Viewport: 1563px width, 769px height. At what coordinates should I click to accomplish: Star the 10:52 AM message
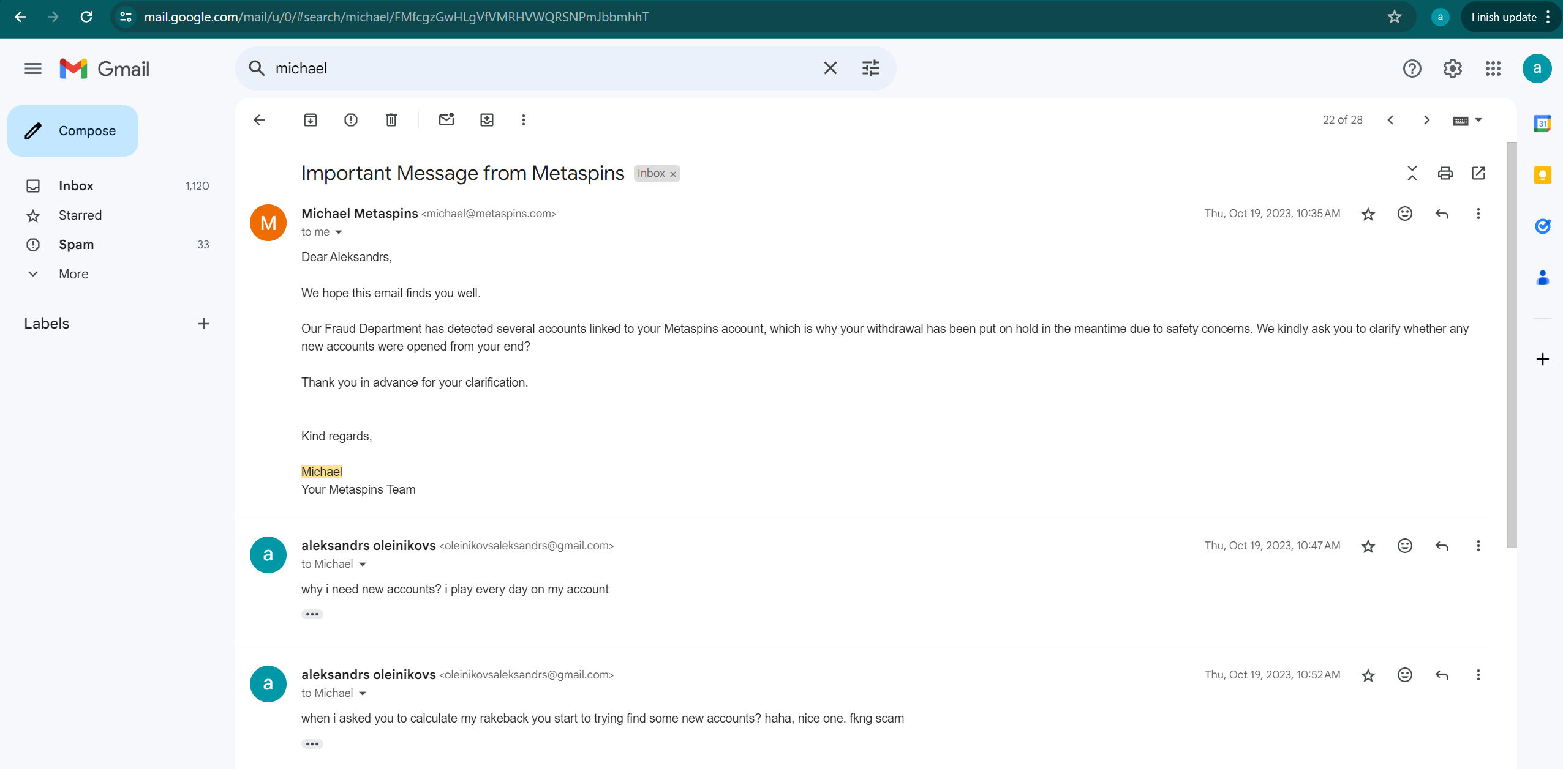coord(1368,675)
